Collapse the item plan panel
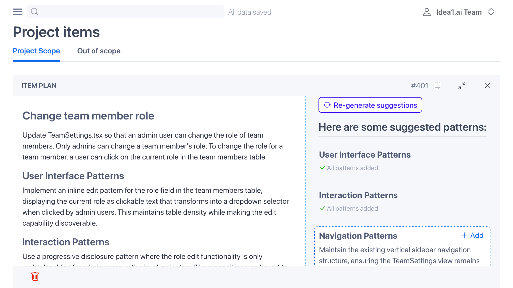513x288 pixels. point(462,86)
